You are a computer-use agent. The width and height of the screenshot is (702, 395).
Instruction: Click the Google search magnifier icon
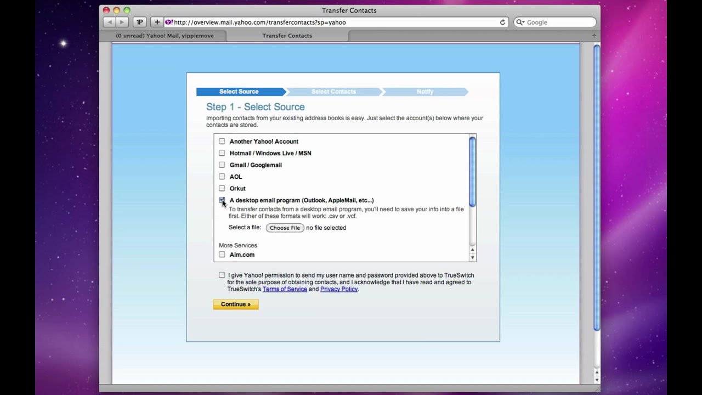pos(520,22)
